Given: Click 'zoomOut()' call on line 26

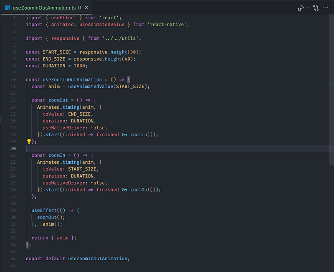Looking at the screenshot, I should coord(143,190).
